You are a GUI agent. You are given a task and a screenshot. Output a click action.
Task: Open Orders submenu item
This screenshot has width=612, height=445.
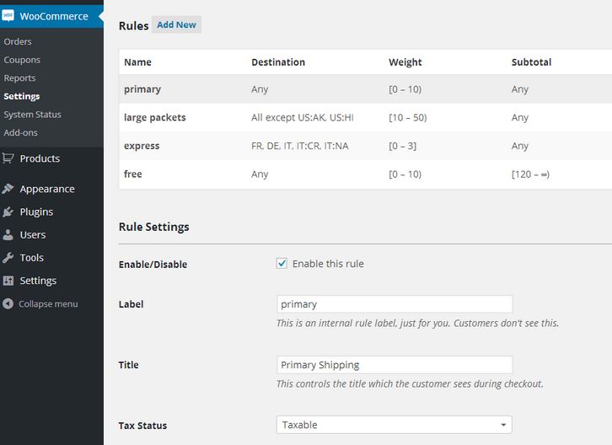tap(18, 41)
